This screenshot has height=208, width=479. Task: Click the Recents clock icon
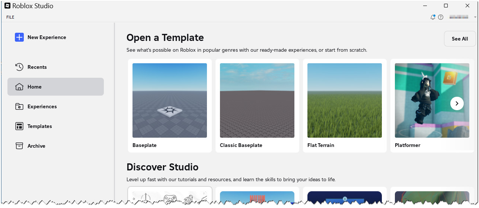19,67
